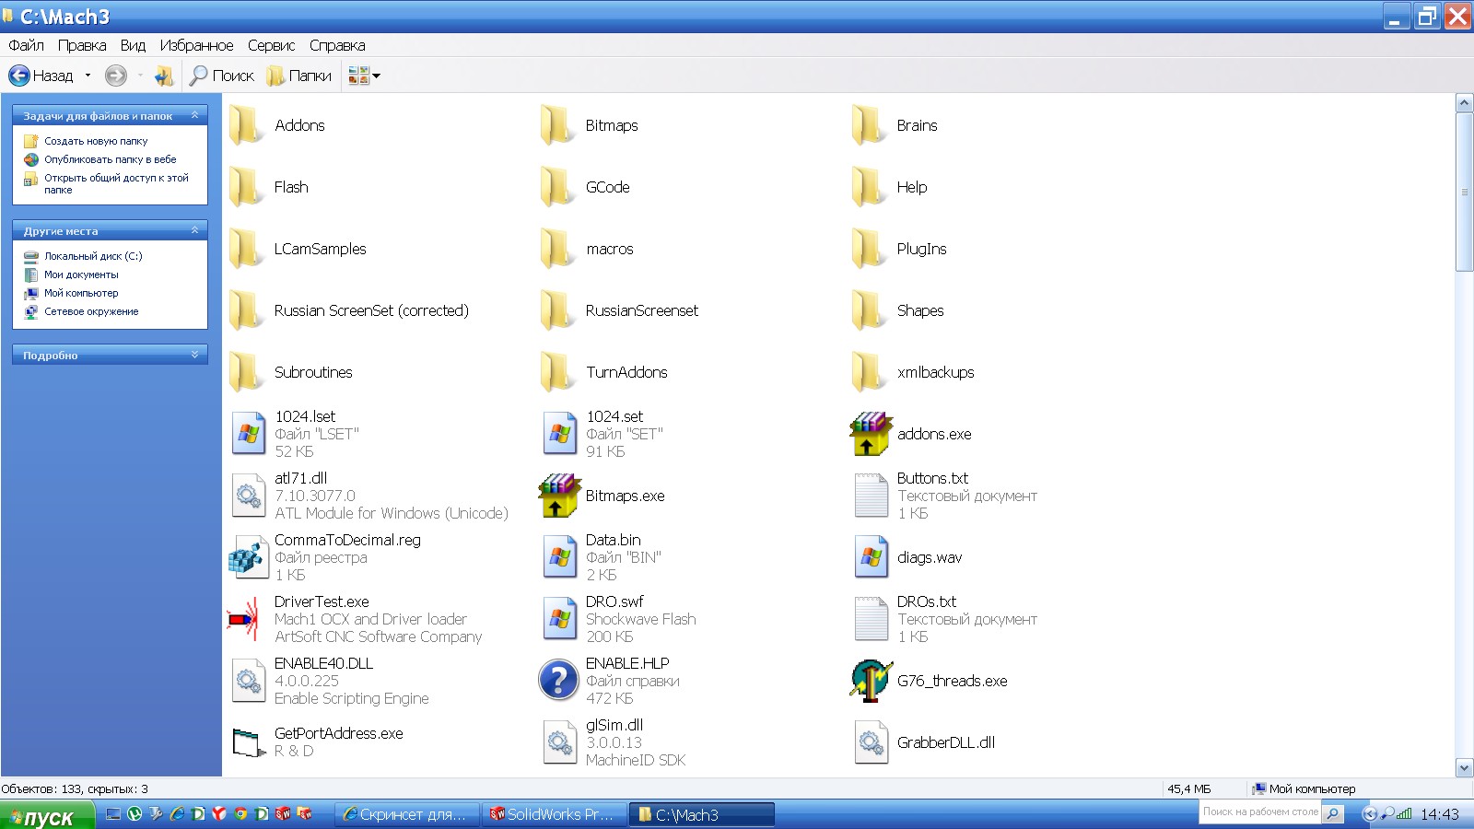Select the DriverTest.exe icon
Image resolution: width=1474 pixels, height=829 pixels.
coord(245,619)
